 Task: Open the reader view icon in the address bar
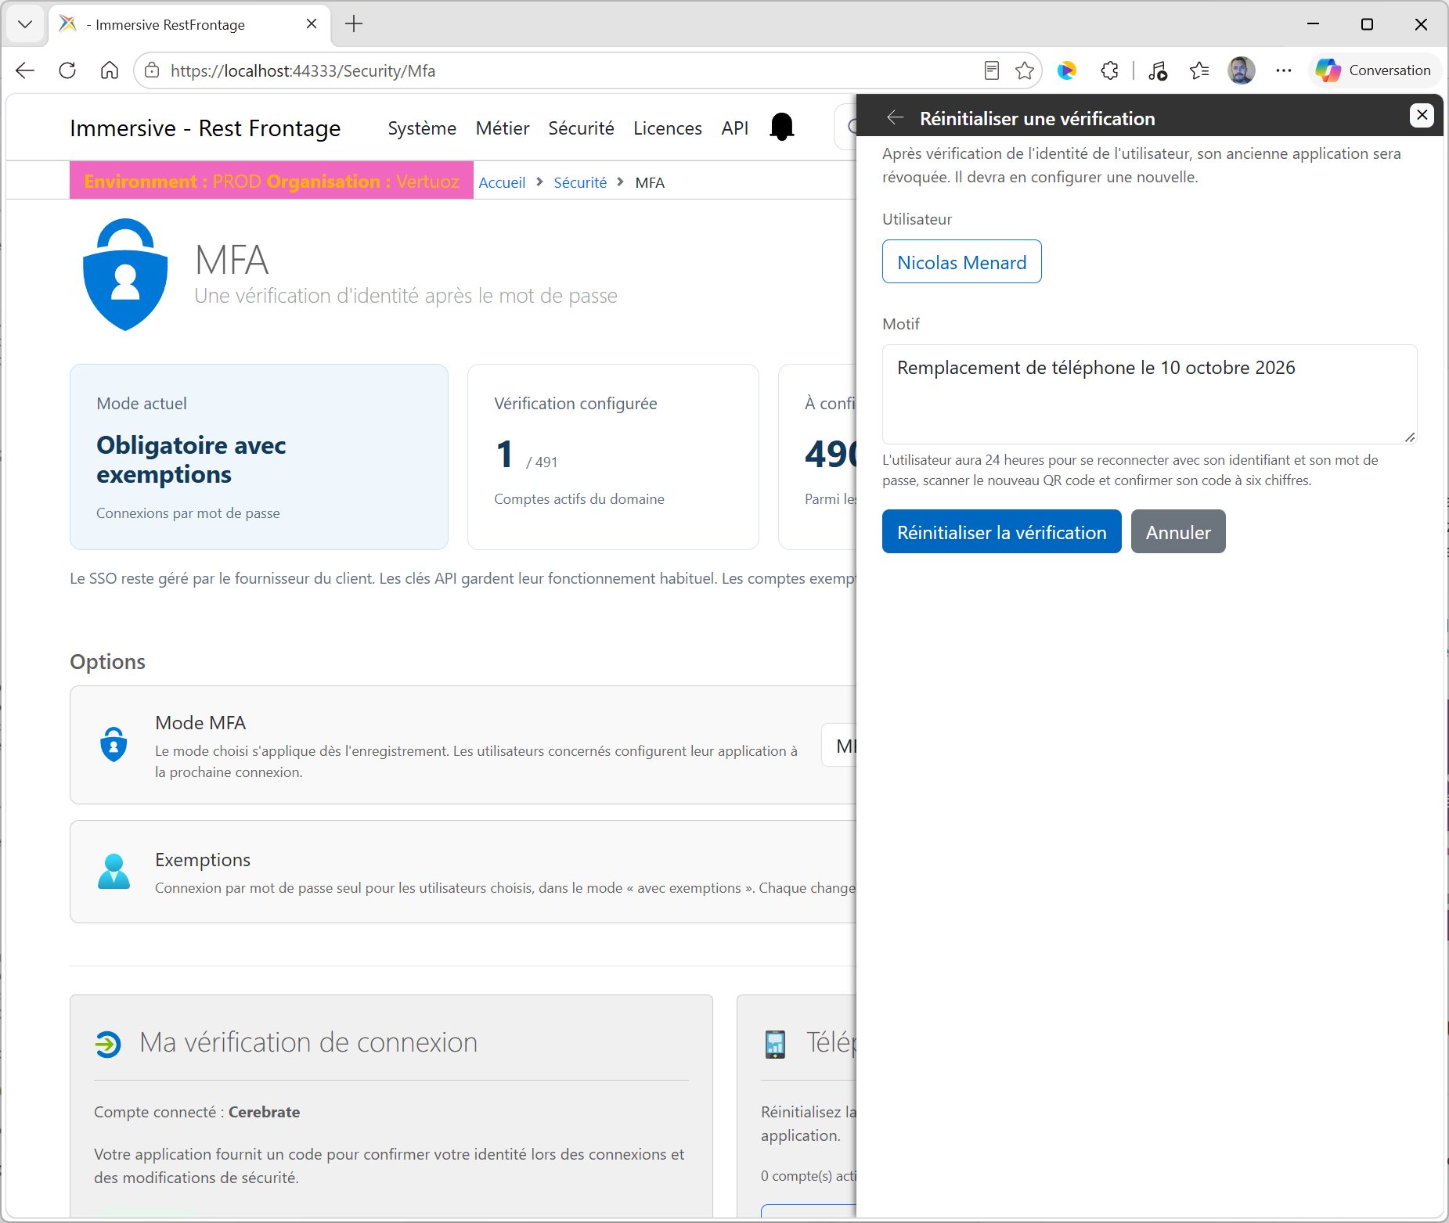coord(991,70)
